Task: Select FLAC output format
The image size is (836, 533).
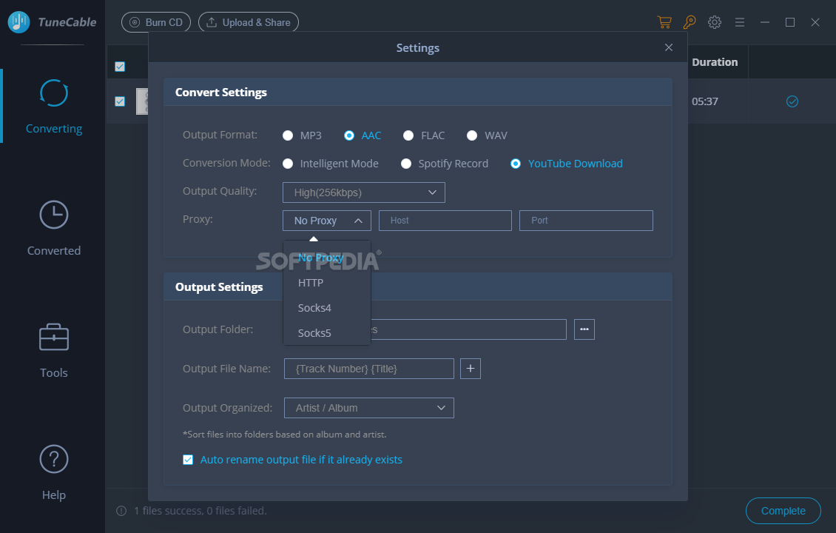Action: click(408, 135)
